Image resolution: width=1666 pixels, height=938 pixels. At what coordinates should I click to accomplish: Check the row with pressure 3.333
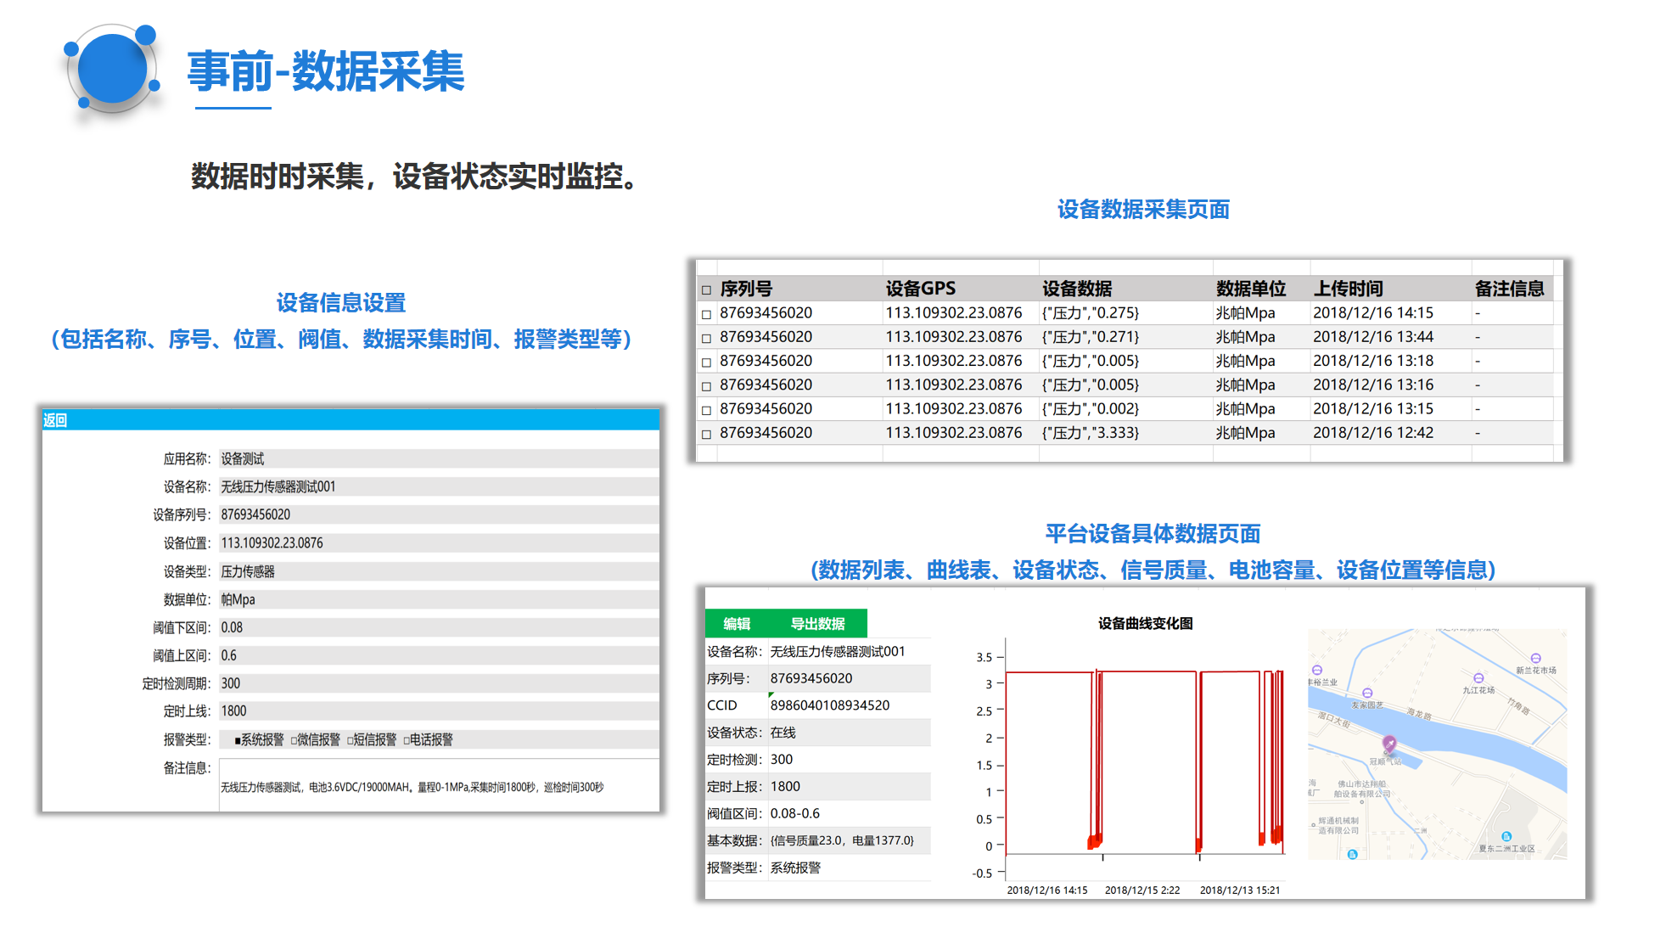[x=706, y=434]
